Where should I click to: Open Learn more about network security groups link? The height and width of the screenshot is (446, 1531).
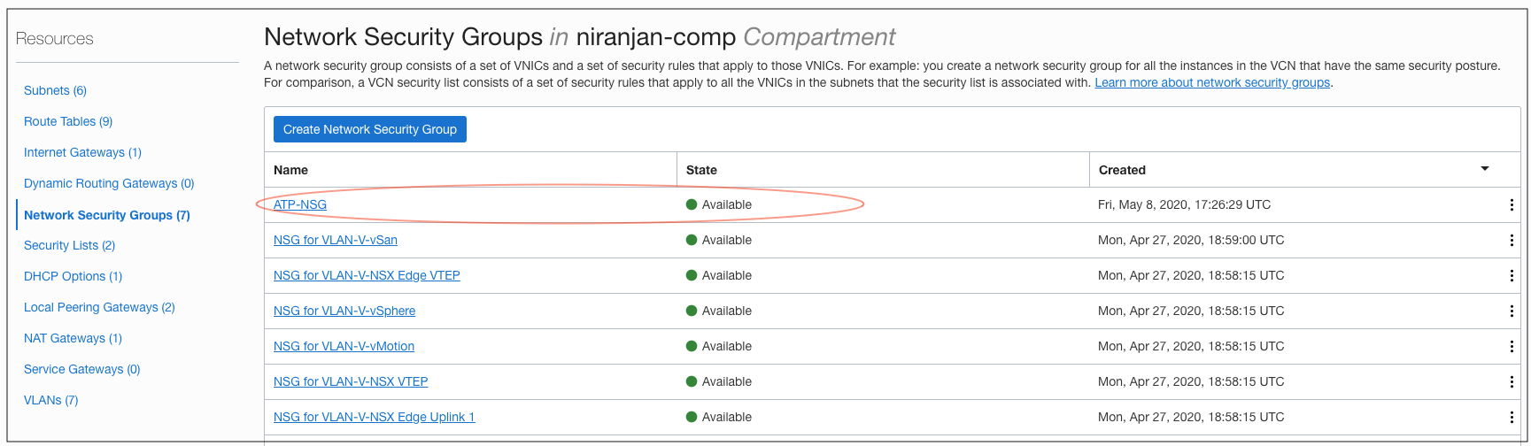pyautogui.click(x=1212, y=82)
